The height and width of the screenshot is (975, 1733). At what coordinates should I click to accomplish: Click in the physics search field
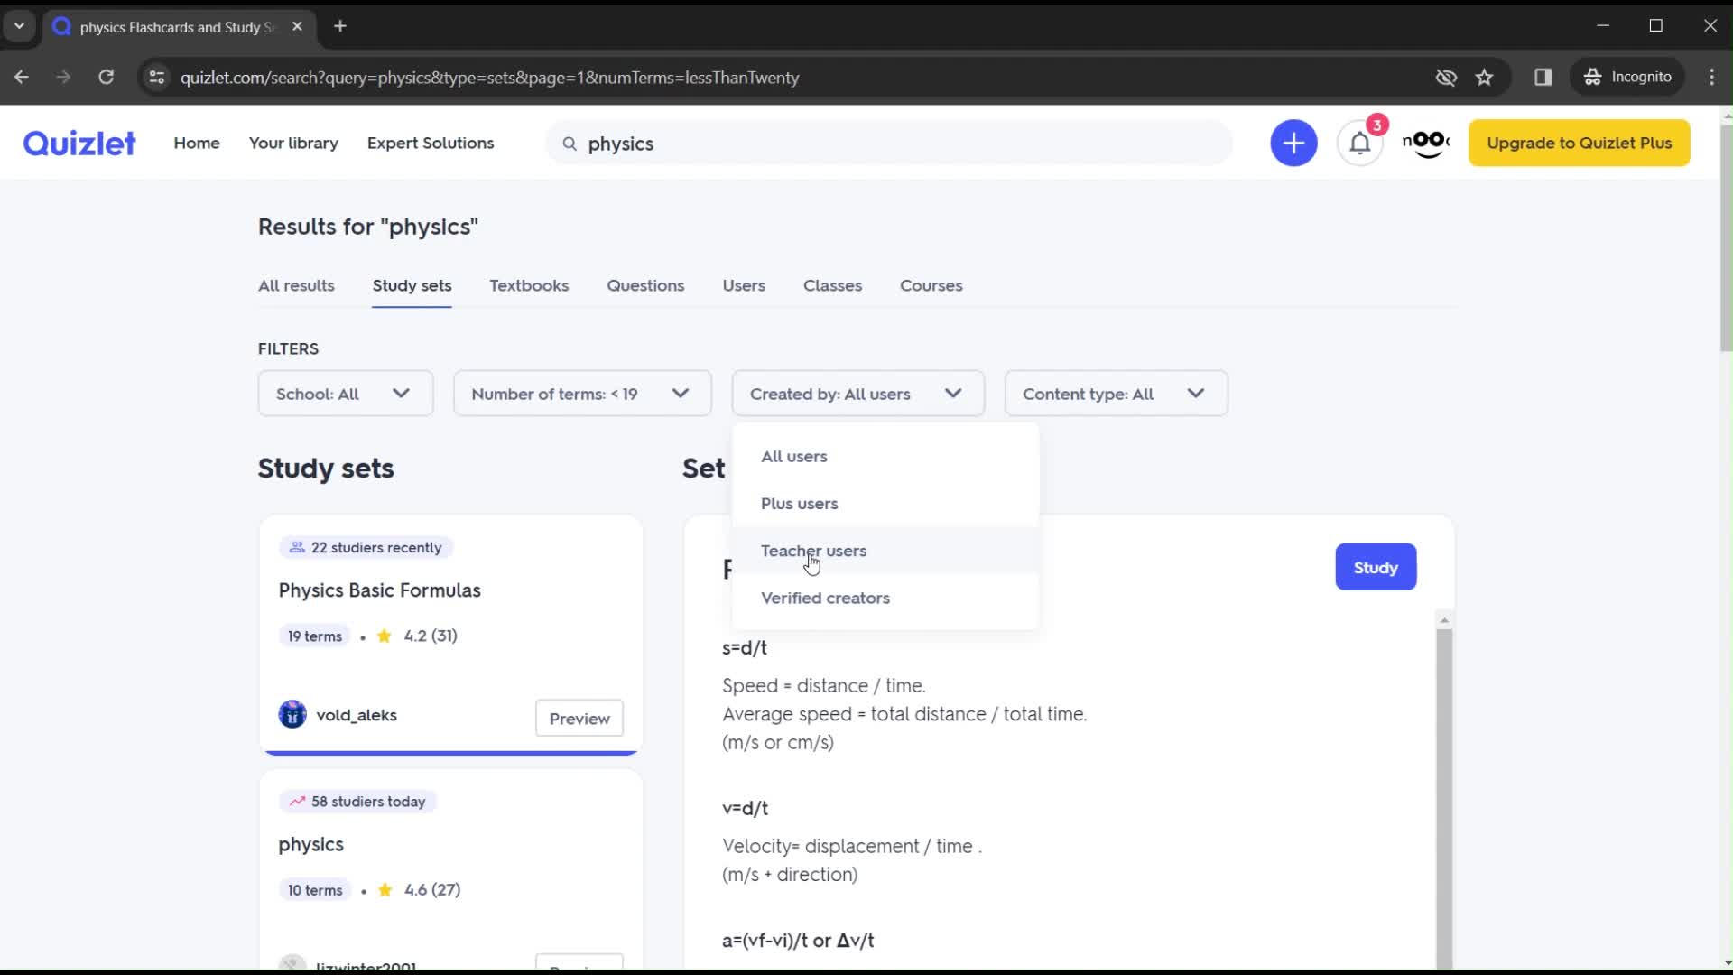(889, 143)
